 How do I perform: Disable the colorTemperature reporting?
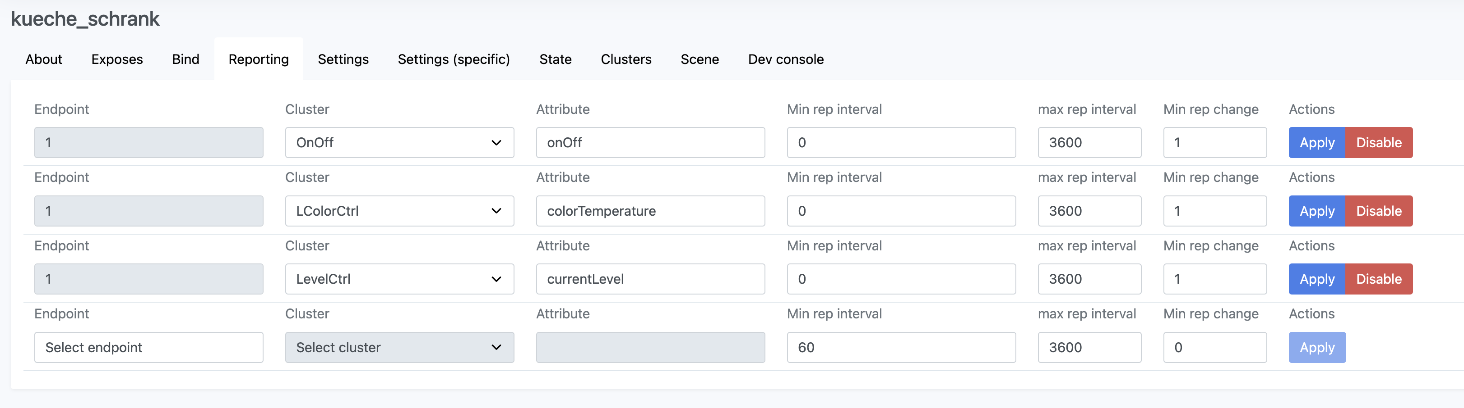[1378, 211]
